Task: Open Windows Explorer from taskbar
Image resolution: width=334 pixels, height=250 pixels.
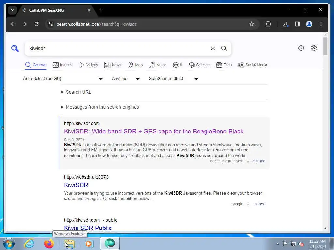Action: [69, 243]
